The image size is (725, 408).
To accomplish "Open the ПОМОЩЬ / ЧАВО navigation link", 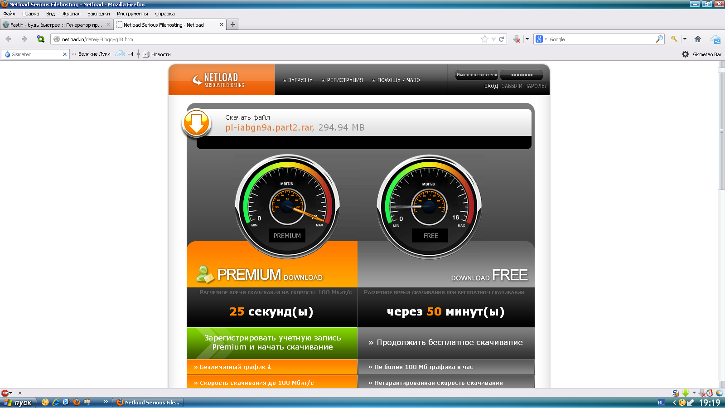I will tap(399, 80).
